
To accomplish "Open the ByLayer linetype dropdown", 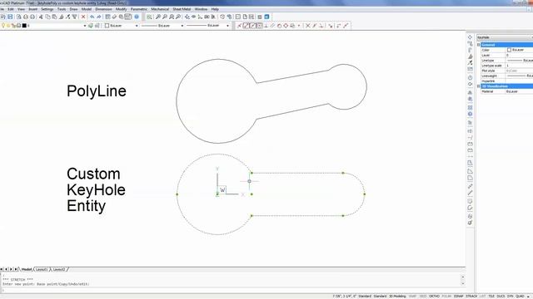I will (x=182, y=26).
